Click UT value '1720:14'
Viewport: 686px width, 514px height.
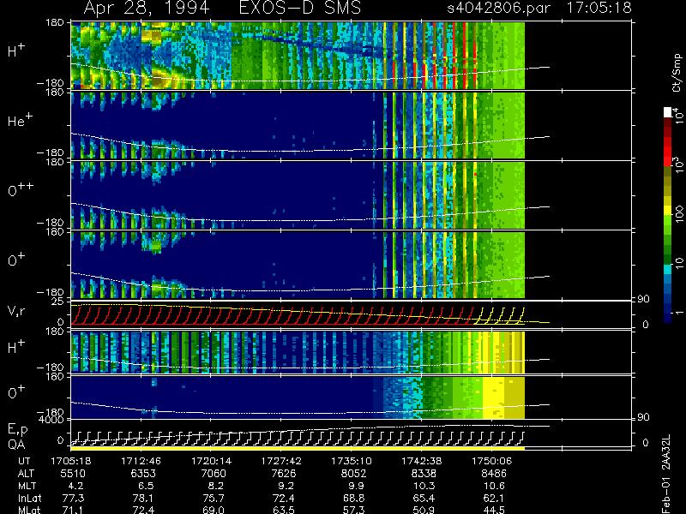coord(212,461)
